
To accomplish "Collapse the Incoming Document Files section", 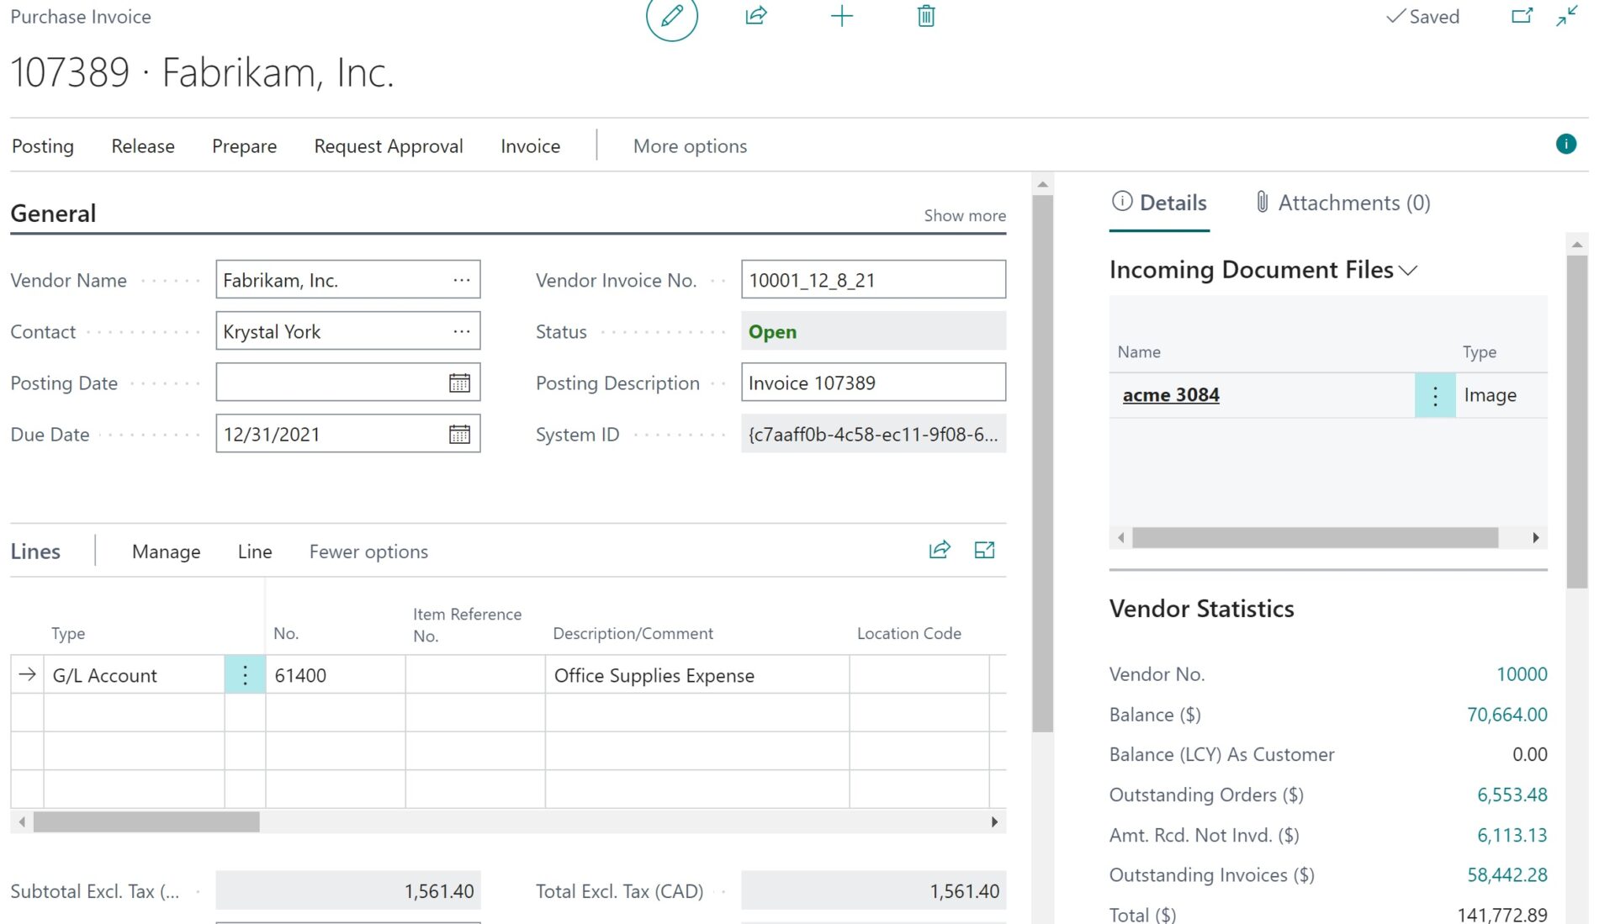I will coord(1410,270).
